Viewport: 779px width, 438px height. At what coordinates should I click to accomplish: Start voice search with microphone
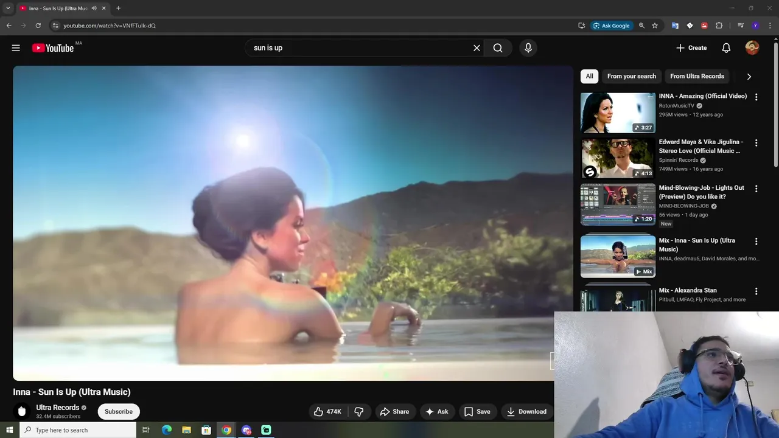click(x=528, y=48)
